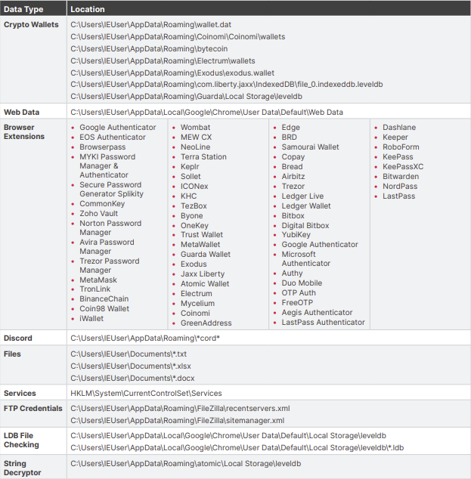Screen dimensions: 471x479
Task: Click the 'Location' column header
Action: click(x=88, y=9)
